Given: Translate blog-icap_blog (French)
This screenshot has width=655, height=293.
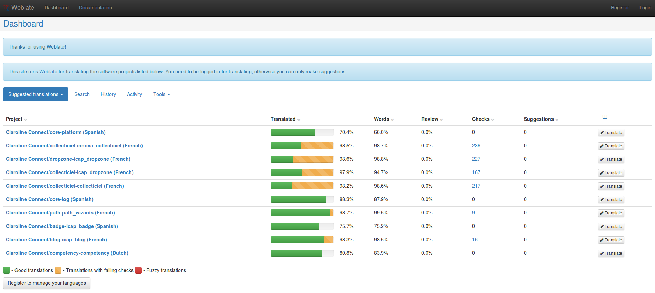Looking at the screenshot, I should [x=611, y=240].
